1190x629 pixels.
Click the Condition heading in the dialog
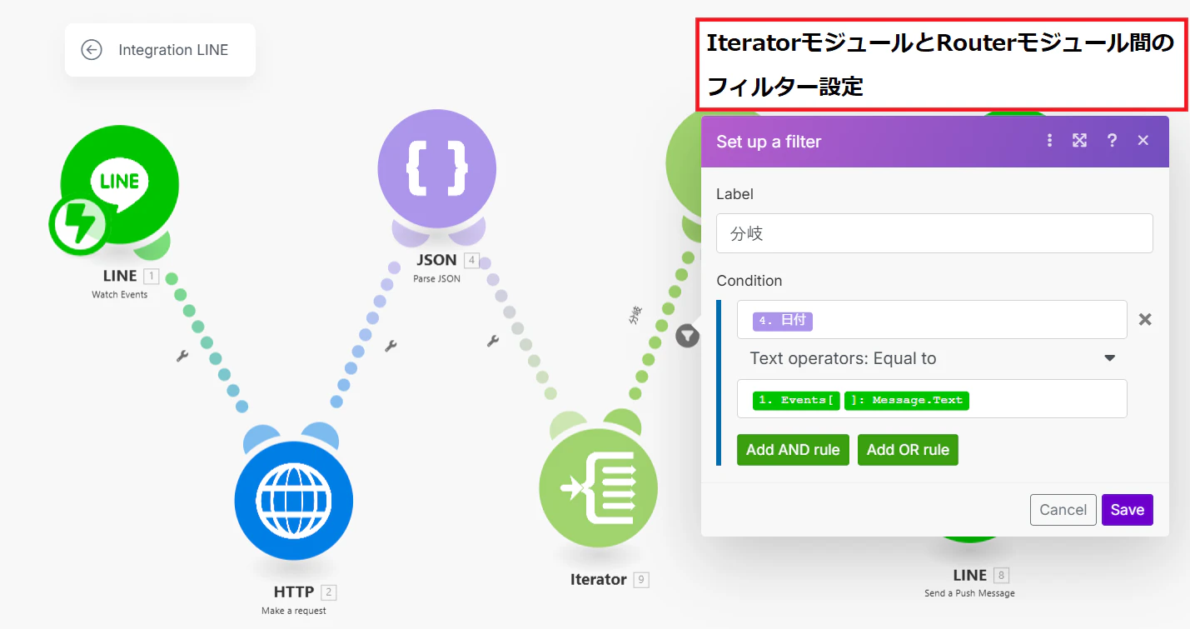pyautogui.click(x=749, y=281)
